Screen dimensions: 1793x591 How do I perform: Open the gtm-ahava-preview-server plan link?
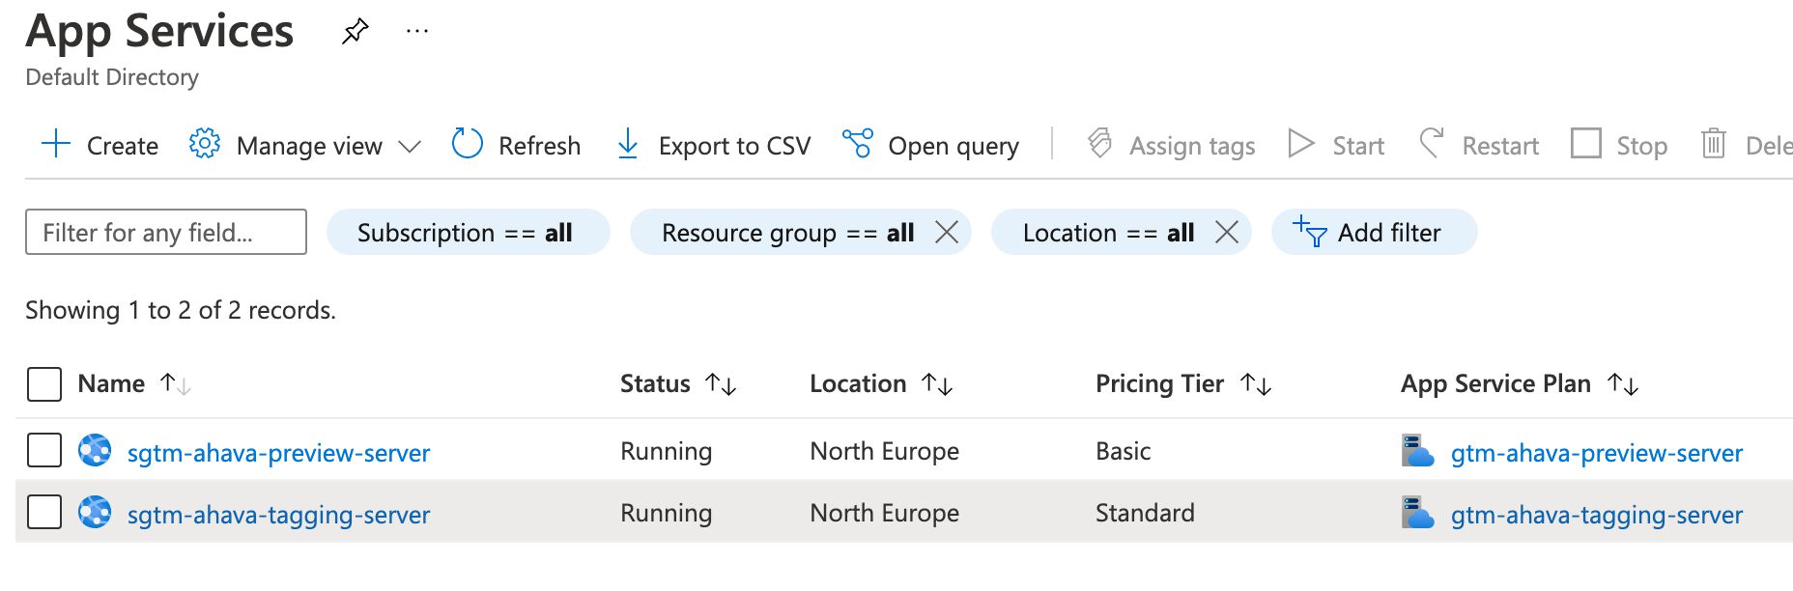1597,453
